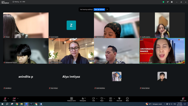Open the Participants panel
Viewport: 188px width, 106px height.
83,99
